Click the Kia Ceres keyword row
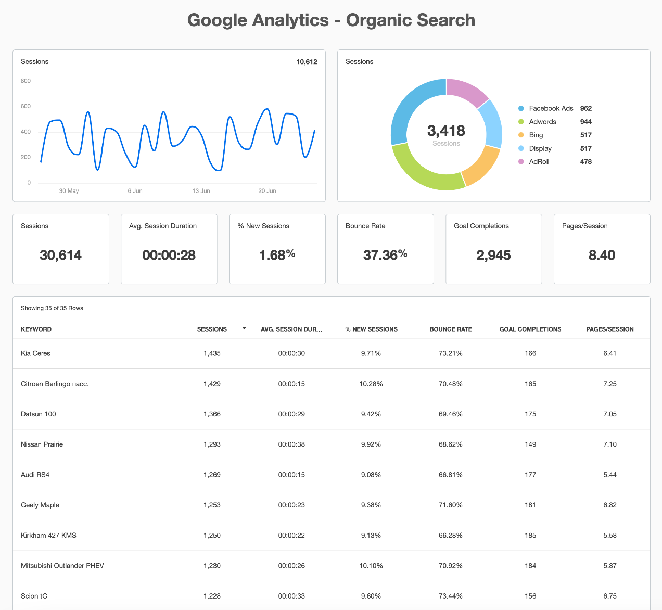The height and width of the screenshot is (610, 662). (x=35, y=353)
